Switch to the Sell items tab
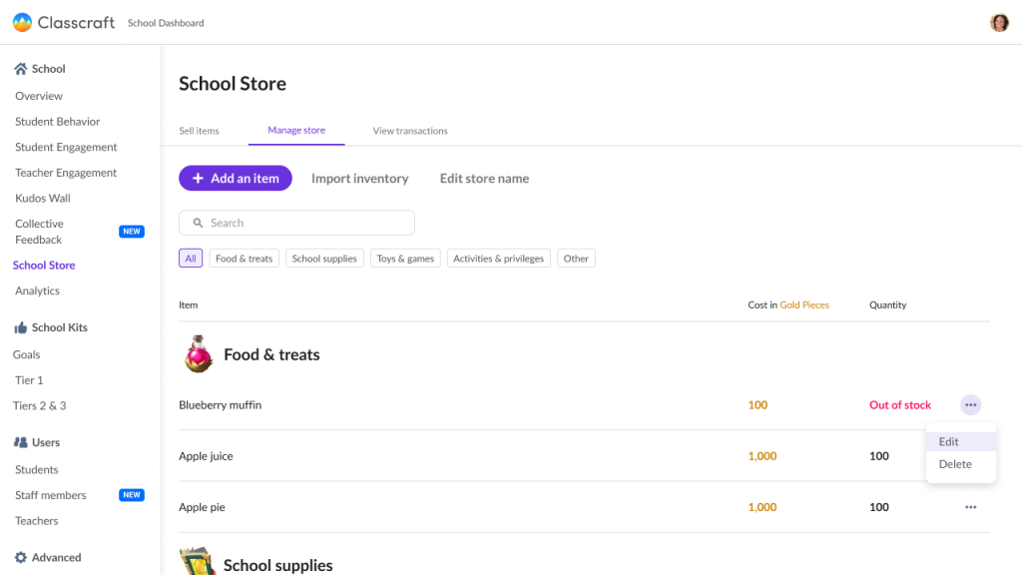The image size is (1022, 575). point(199,131)
